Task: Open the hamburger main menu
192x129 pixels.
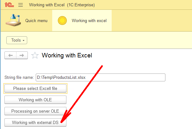Action: [21, 5]
